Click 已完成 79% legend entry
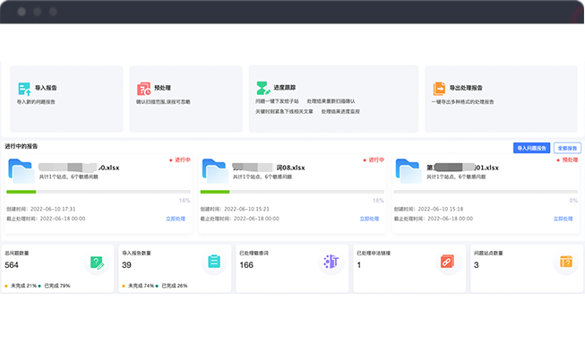 pos(55,286)
